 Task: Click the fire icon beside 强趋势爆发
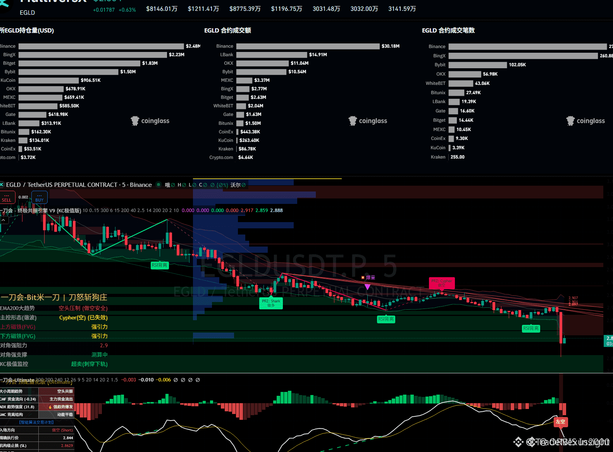click(x=50, y=407)
